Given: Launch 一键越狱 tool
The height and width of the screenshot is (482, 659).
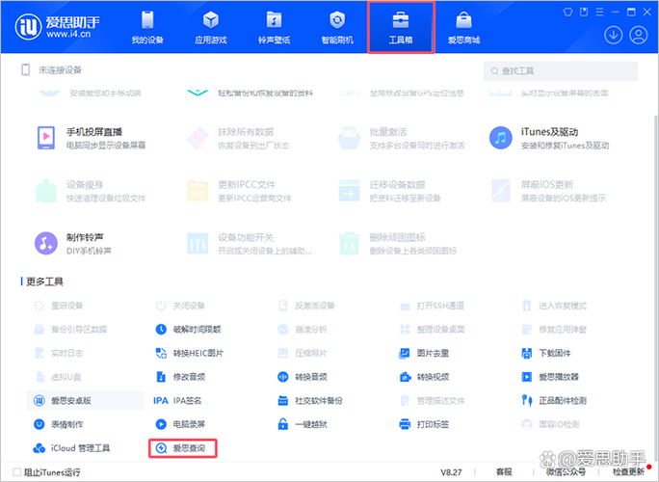Looking at the screenshot, I should (303, 424).
